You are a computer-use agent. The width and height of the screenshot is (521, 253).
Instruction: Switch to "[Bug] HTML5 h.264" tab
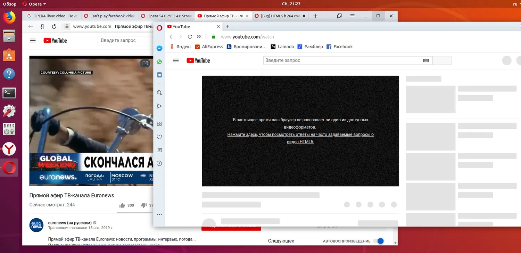pos(280,16)
